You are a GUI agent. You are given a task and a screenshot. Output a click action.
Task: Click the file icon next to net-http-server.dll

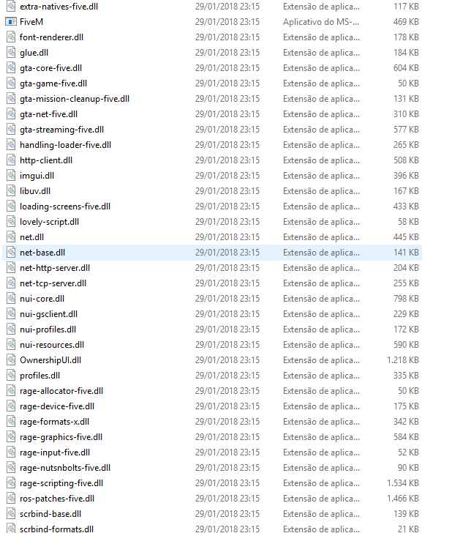pyautogui.click(x=11, y=268)
